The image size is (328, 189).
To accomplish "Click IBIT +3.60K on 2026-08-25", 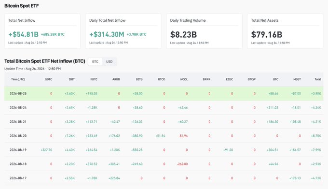I will (x=69, y=93).
